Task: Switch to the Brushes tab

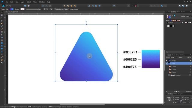Action: 183,12
